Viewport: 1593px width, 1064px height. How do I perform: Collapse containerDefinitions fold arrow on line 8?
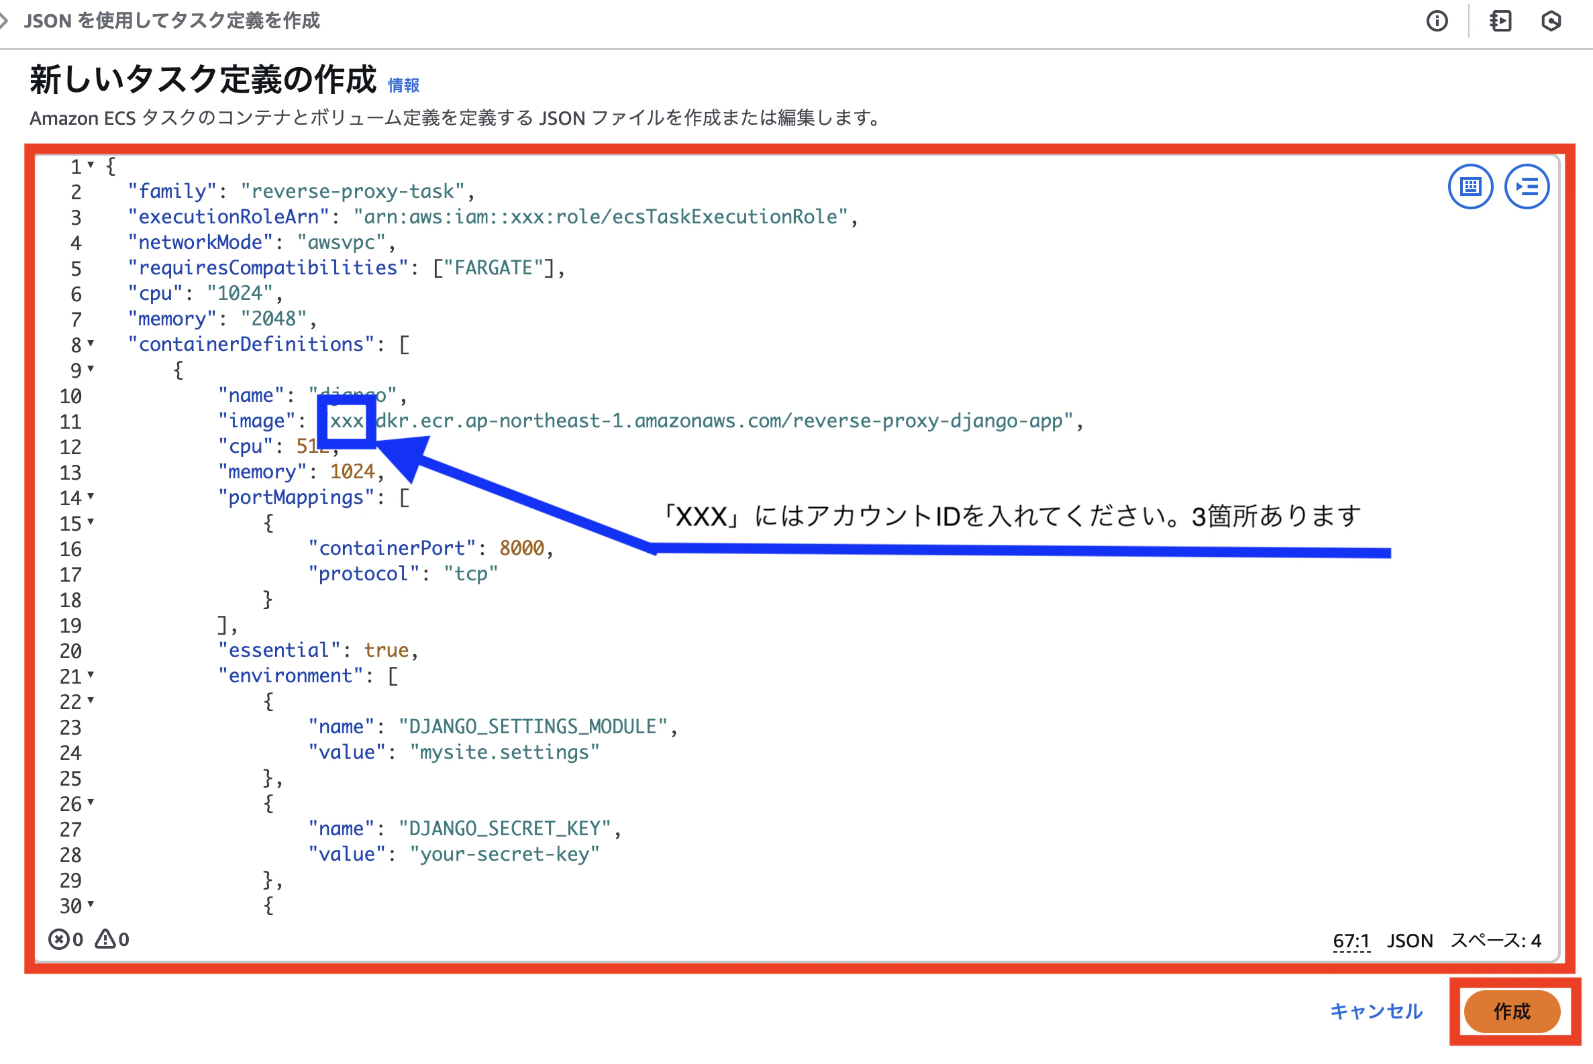(x=91, y=343)
